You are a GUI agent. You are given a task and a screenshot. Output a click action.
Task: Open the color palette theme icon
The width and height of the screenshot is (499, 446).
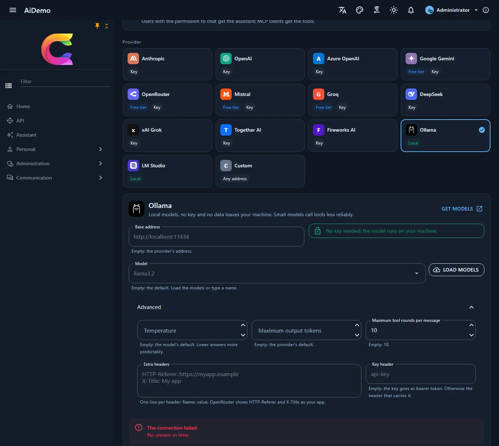pyautogui.click(x=360, y=10)
